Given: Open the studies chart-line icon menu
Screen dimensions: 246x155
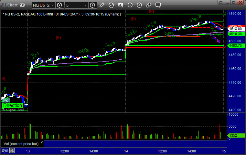Looking at the screenshot, I should click(111, 5).
